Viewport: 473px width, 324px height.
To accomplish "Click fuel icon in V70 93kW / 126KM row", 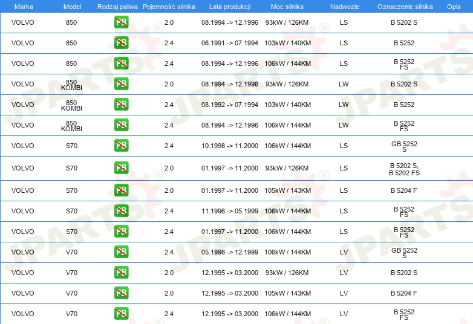I will [121, 272].
